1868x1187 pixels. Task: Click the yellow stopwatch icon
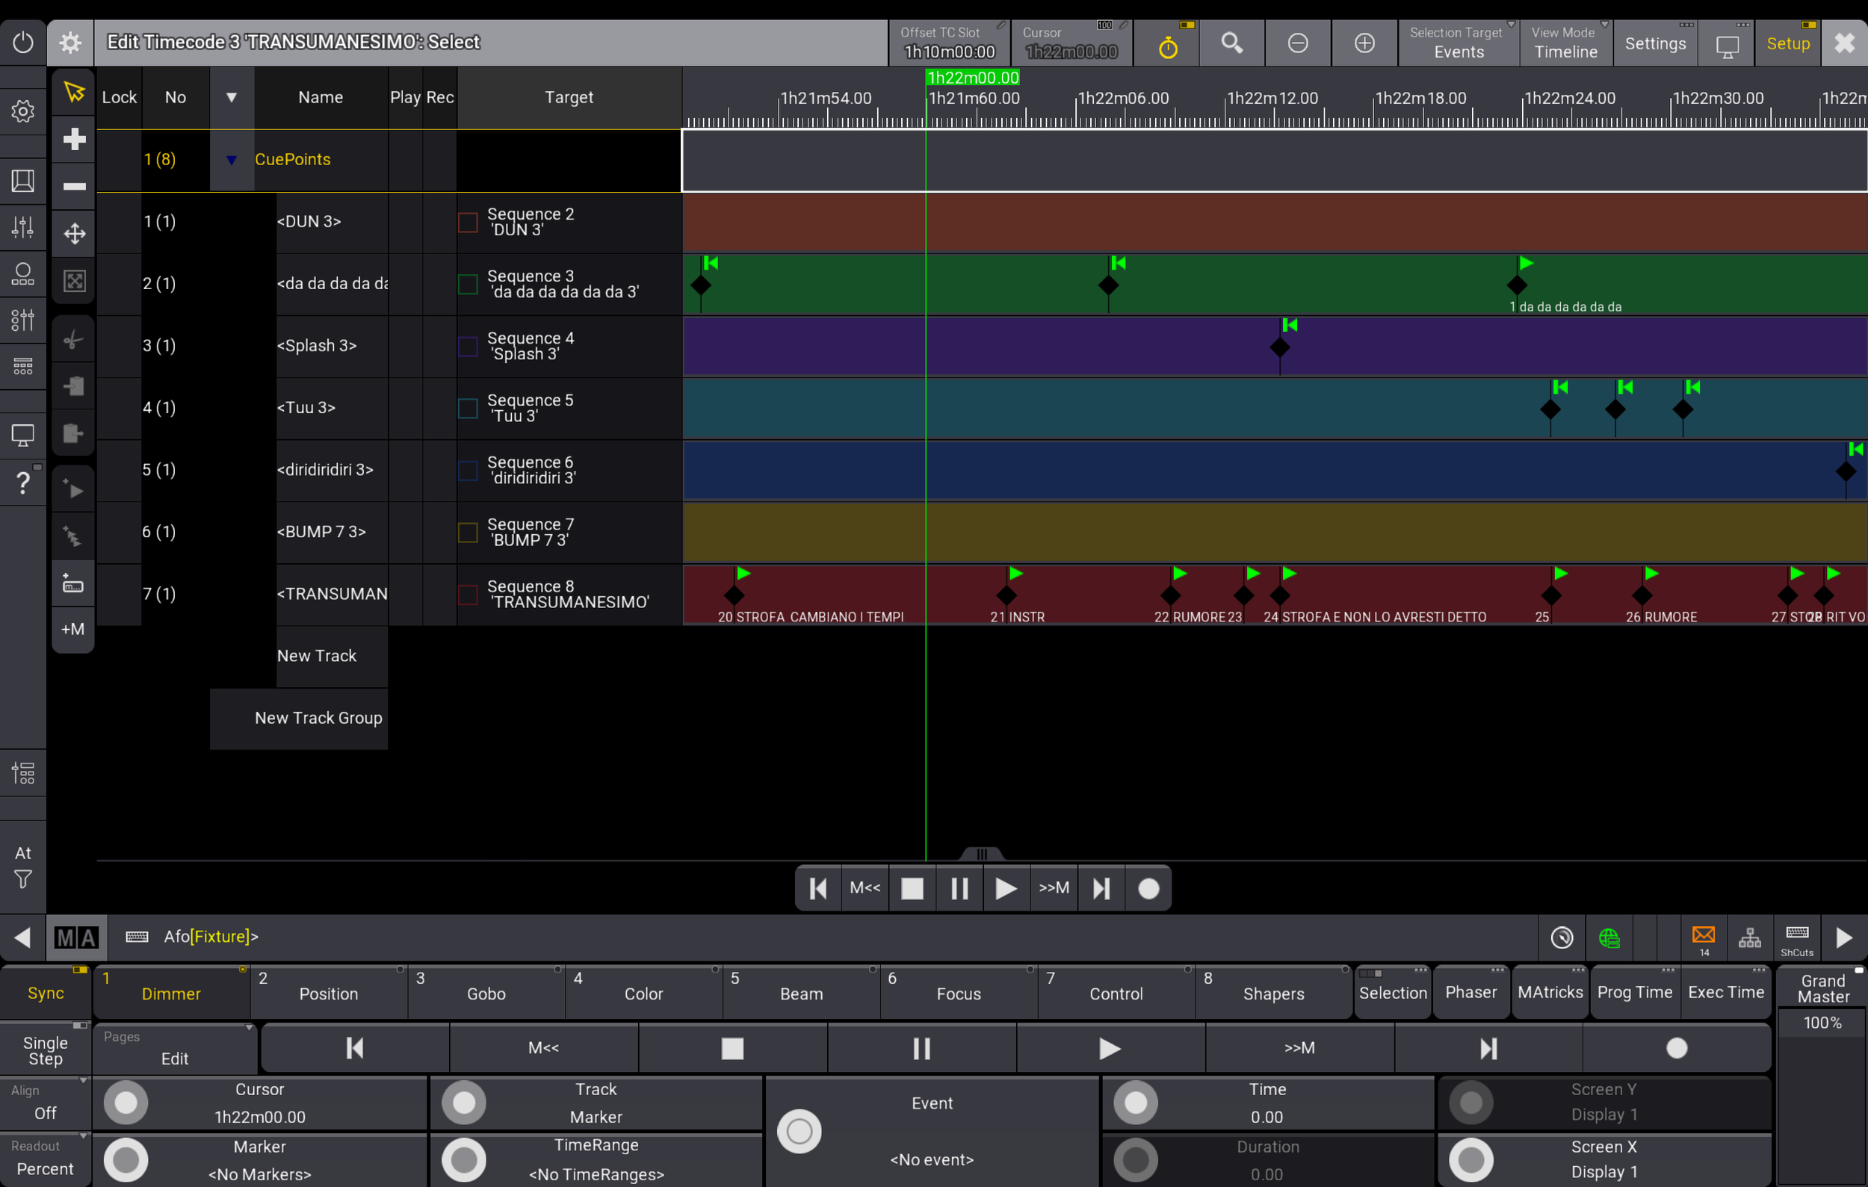point(1167,43)
